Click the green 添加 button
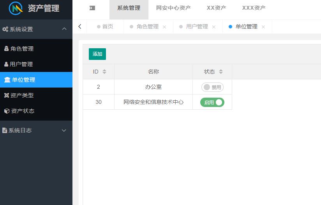 coord(97,54)
